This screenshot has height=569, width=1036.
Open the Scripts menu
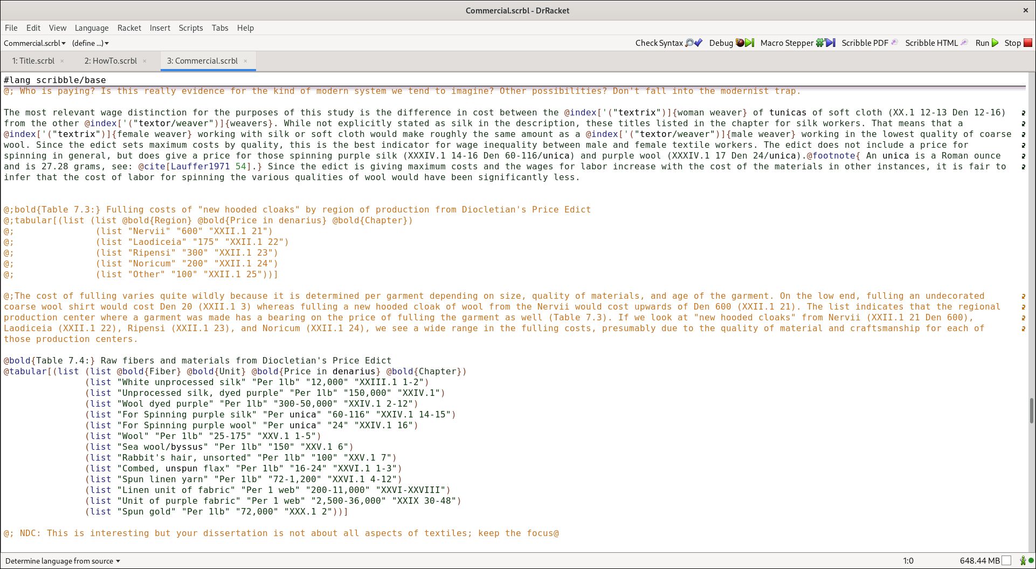point(190,28)
